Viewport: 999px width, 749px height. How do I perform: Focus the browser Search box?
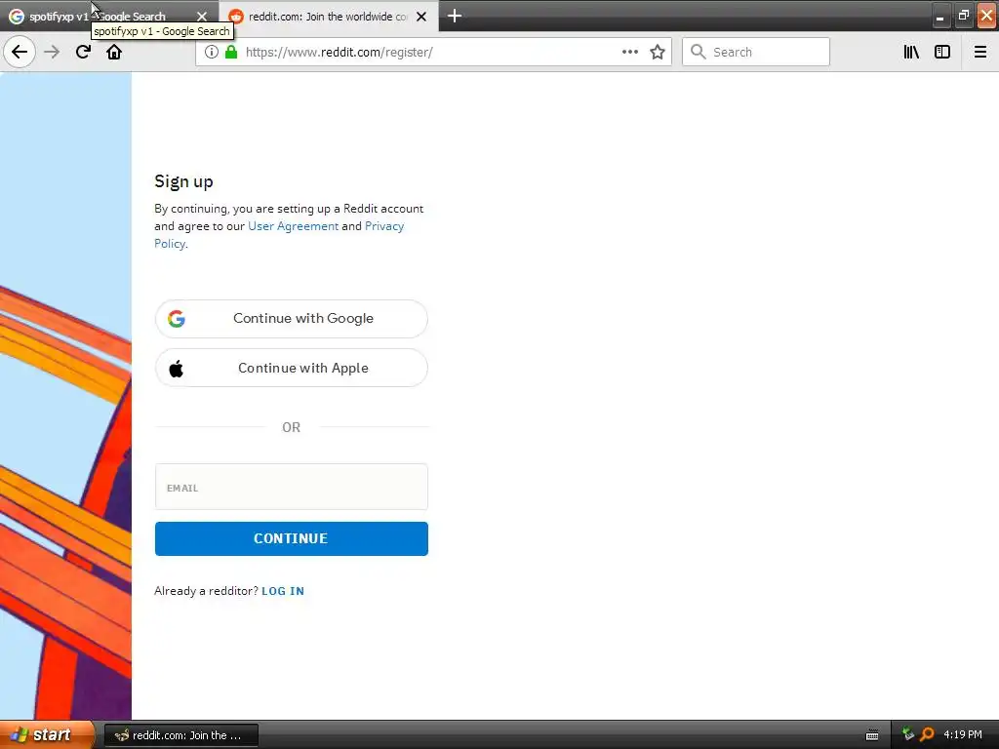pos(756,53)
